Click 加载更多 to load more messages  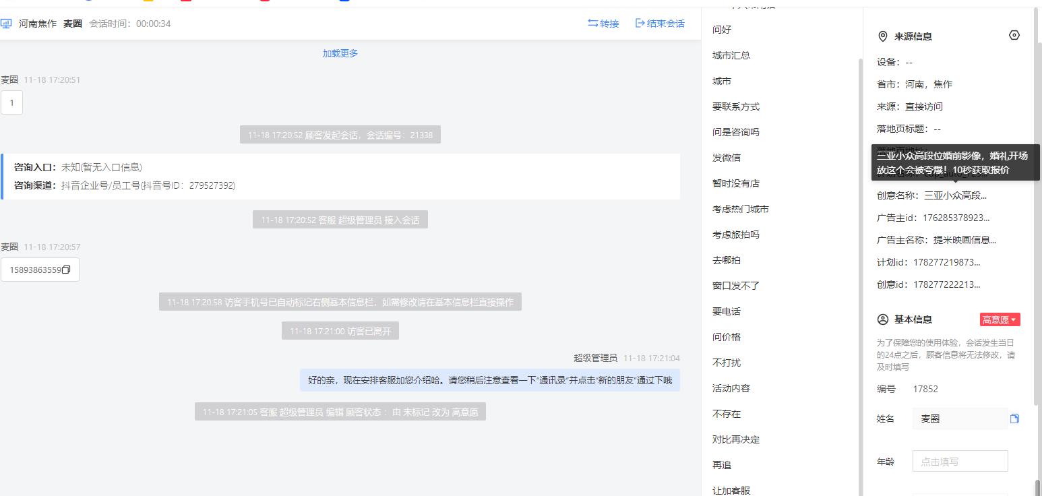(x=340, y=53)
